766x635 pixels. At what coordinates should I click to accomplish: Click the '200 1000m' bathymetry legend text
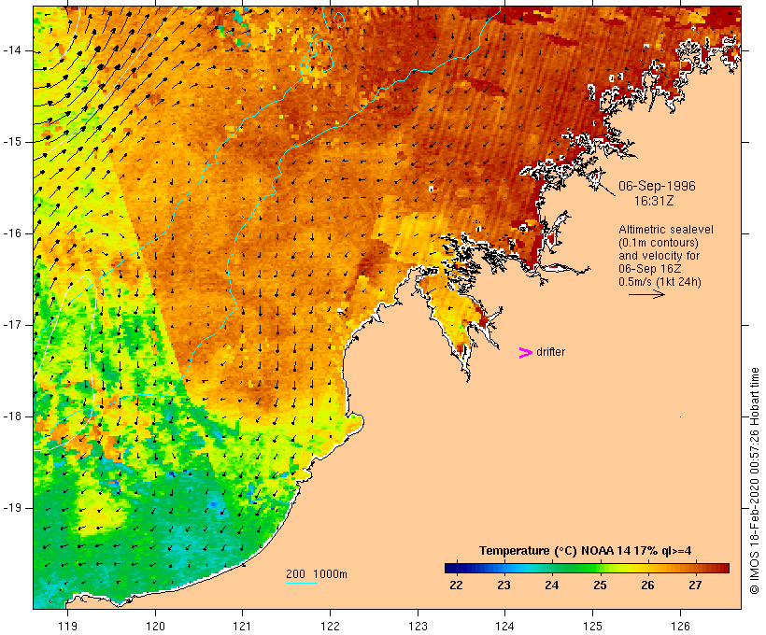point(317,574)
